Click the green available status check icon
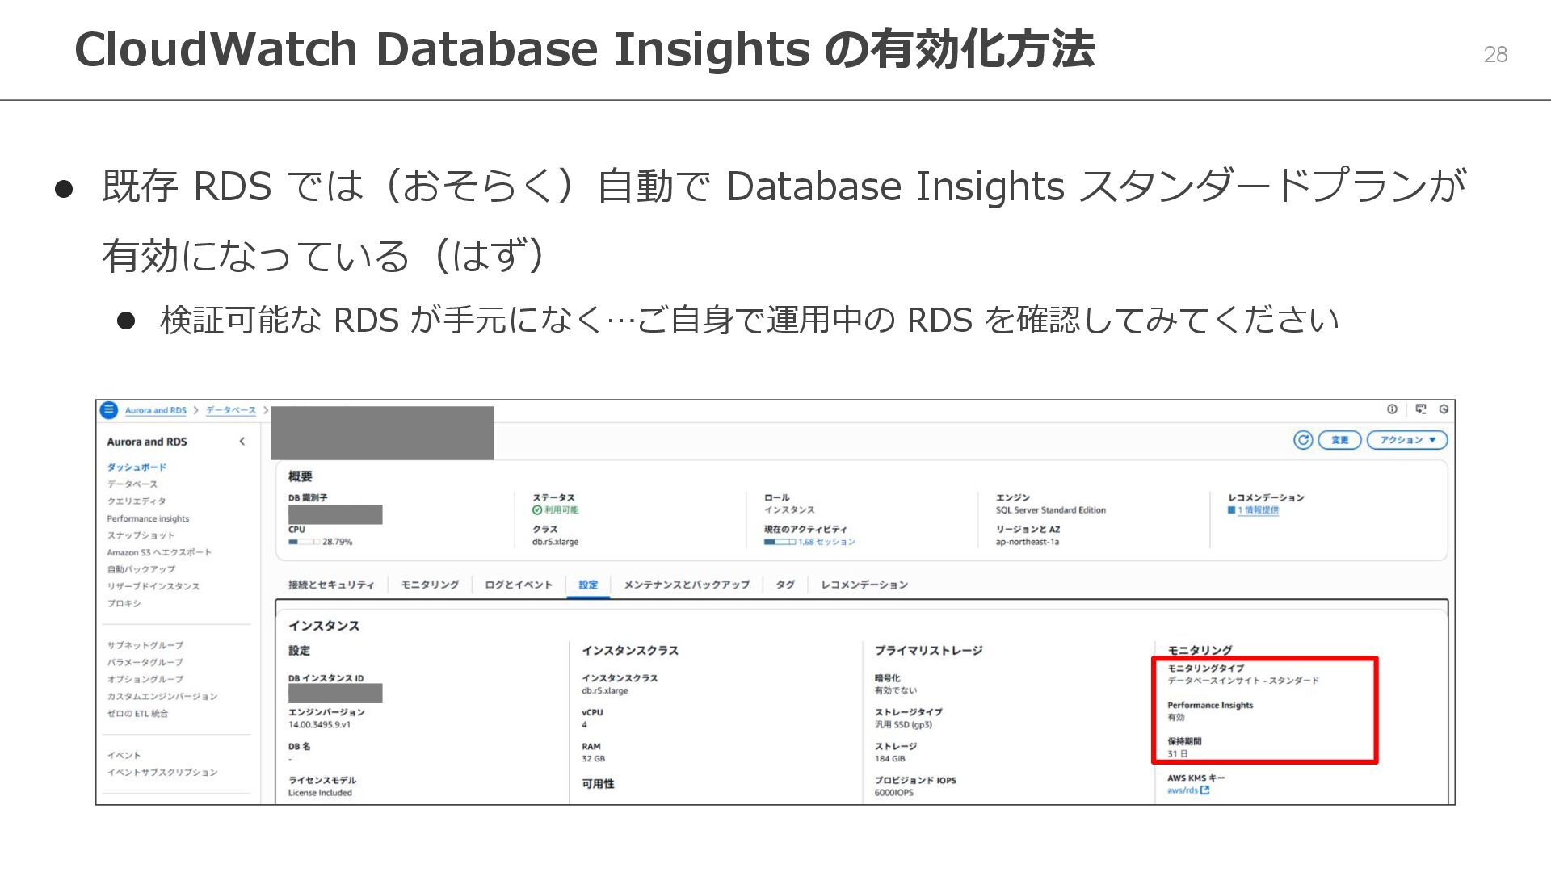The height and width of the screenshot is (872, 1551). tap(537, 510)
